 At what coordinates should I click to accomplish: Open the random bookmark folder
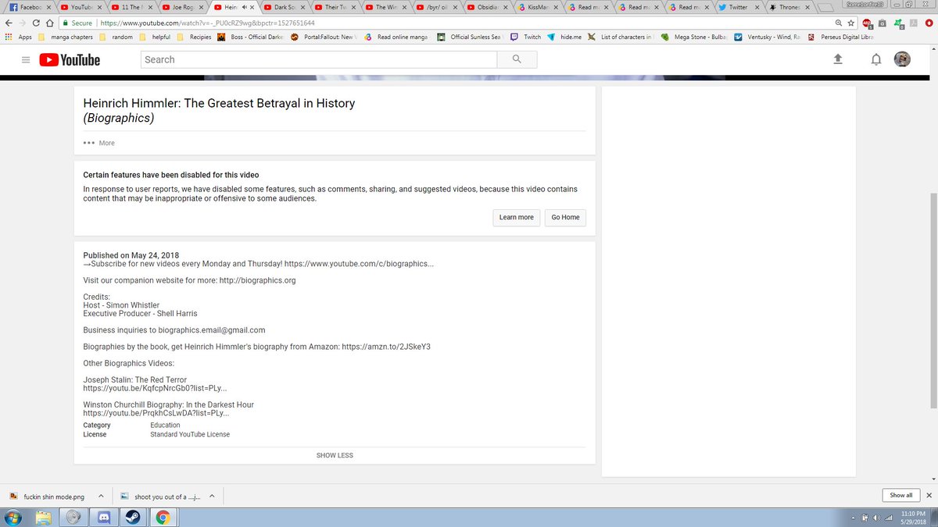click(116, 37)
